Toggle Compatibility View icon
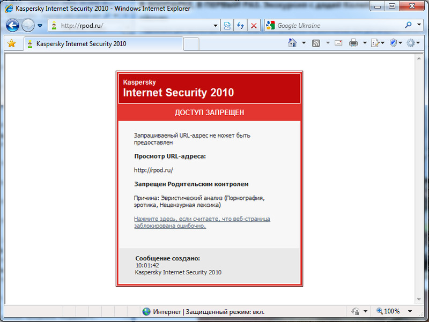 point(227,26)
